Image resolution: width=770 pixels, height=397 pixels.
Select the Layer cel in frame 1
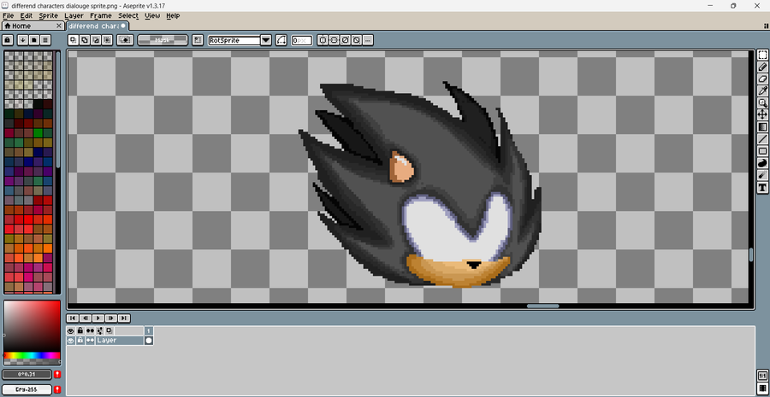coord(149,341)
